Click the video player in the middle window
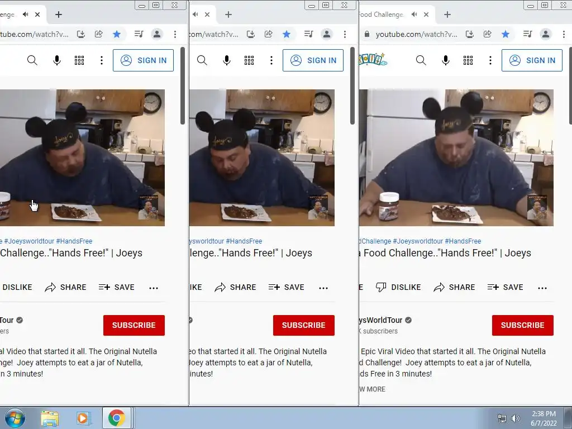572x429 pixels. pos(262,158)
